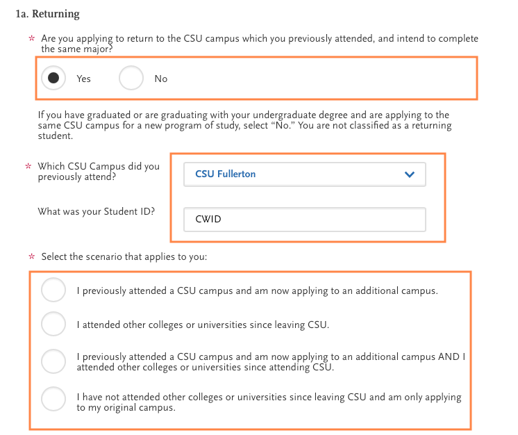Click the blue chevron arrow in campus dropdown
The width and height of the screenshot is (518, 435).
410,174
